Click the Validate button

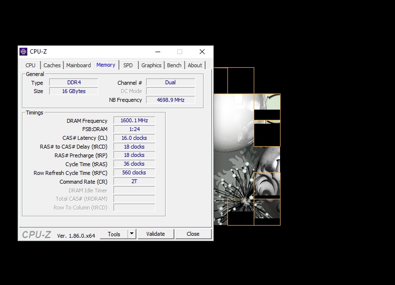[x=156, y=234]
